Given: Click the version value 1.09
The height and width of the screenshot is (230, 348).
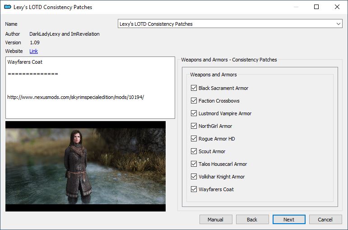Looking at the screenshot, I should point(35,42).
